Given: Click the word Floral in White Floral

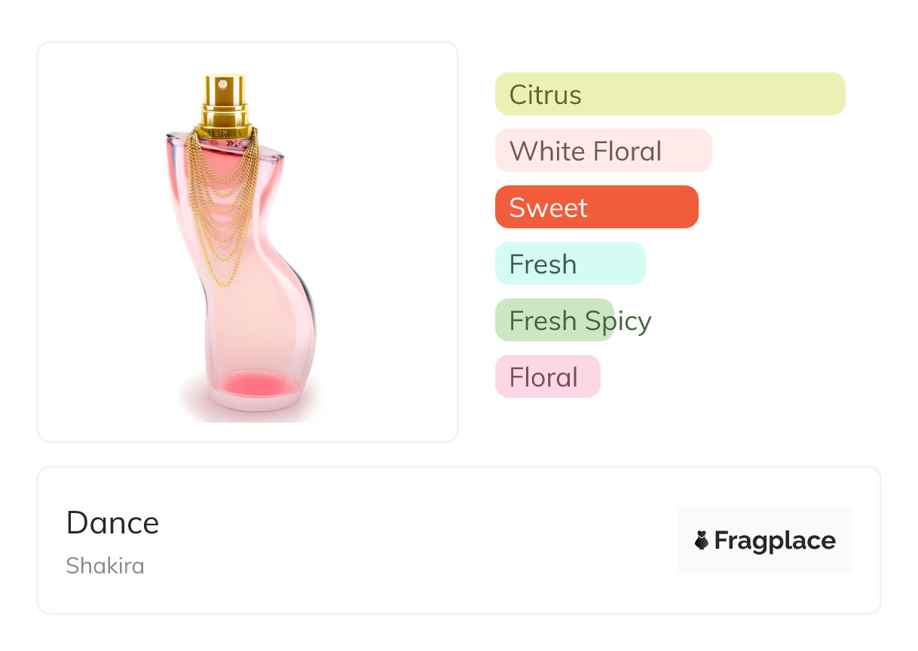Looking at the screenshot, I should click(x=627, y=151).
